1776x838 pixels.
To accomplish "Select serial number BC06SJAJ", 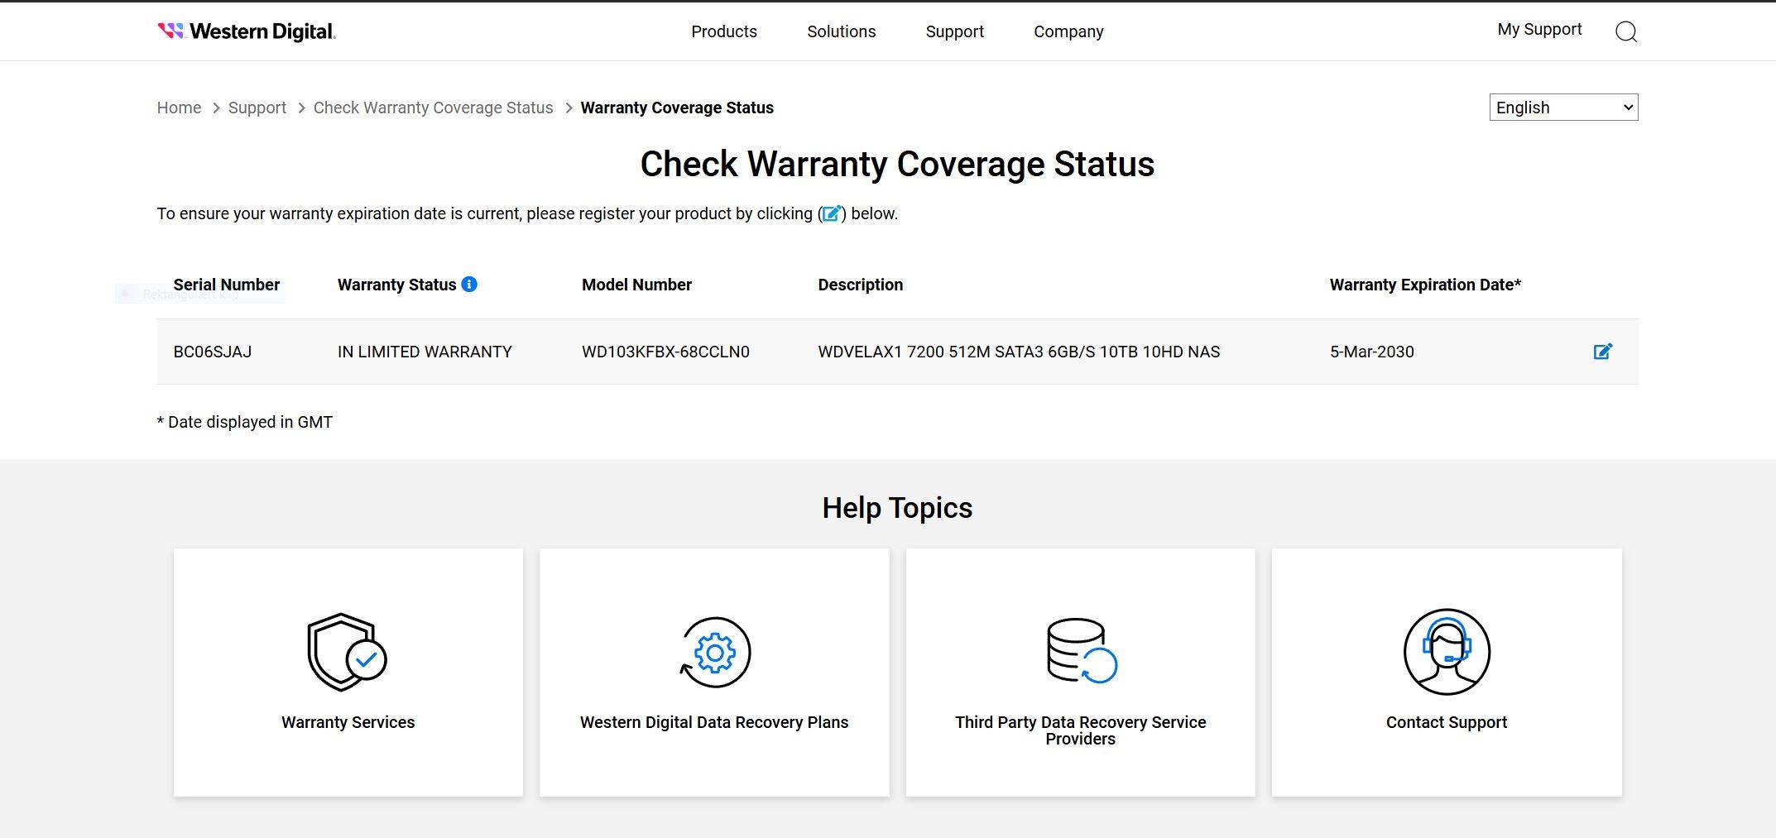I will click(x=213, y=352).
